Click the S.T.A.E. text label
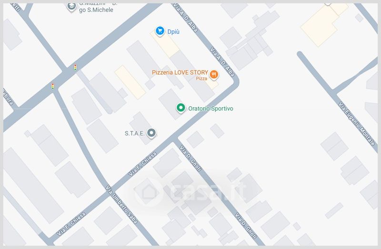This screenshot has height=249, width=381. (x=135, y=133)
